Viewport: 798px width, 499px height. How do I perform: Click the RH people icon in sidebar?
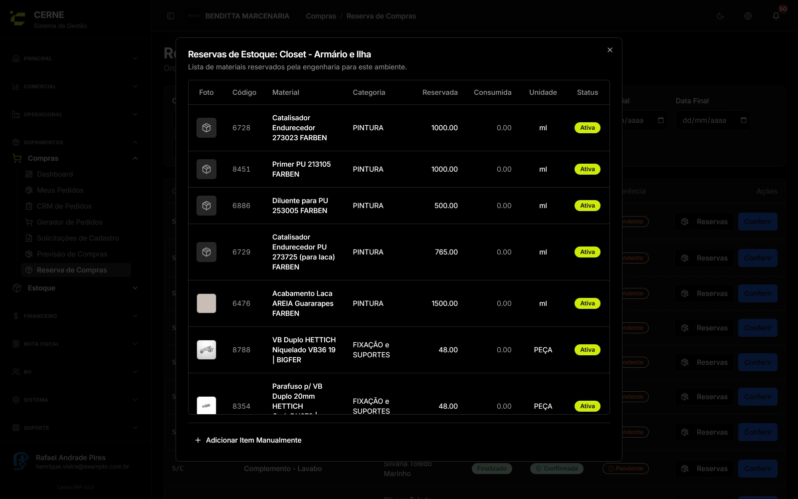pos(16,372)
